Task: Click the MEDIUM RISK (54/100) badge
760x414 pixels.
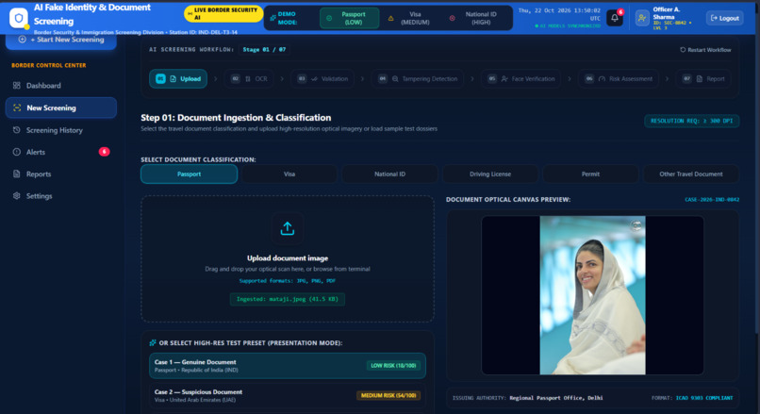Action: 388,395
